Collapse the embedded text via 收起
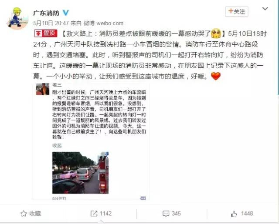The width and height of the screenshot is (279, 224). 57,146
